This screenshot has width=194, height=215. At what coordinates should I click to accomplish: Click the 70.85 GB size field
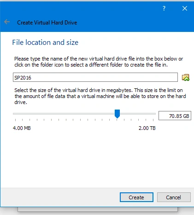tap(175, 116)
